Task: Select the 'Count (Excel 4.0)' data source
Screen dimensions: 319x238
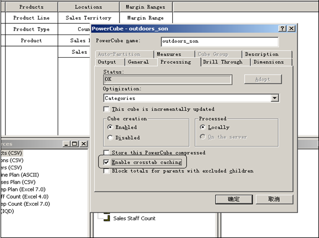Action: (x=24, y=196)
